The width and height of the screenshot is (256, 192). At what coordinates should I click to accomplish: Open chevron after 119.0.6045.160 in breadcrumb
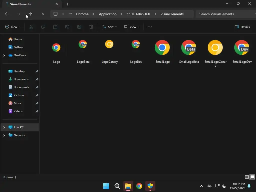pos(155,14)
